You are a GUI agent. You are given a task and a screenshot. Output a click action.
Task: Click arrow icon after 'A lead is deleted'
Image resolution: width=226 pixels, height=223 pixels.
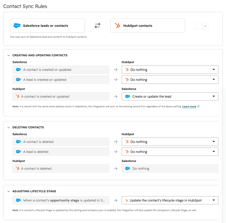(x=115, y=152)
